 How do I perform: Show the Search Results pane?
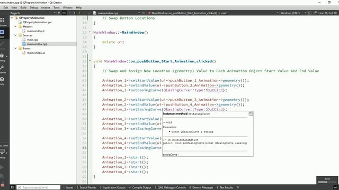click(86, 187)
